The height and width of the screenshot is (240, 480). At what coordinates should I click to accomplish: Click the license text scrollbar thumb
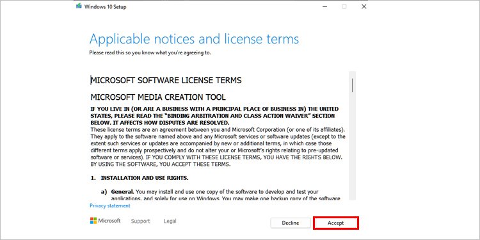(353, 85)
